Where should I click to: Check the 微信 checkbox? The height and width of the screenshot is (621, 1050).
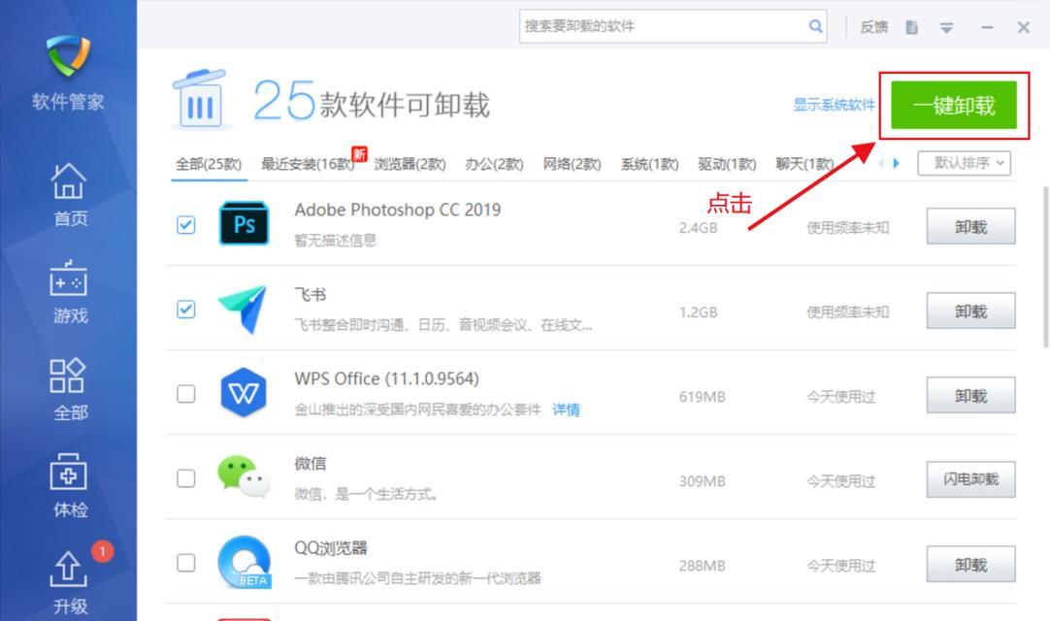pos(186,478)
